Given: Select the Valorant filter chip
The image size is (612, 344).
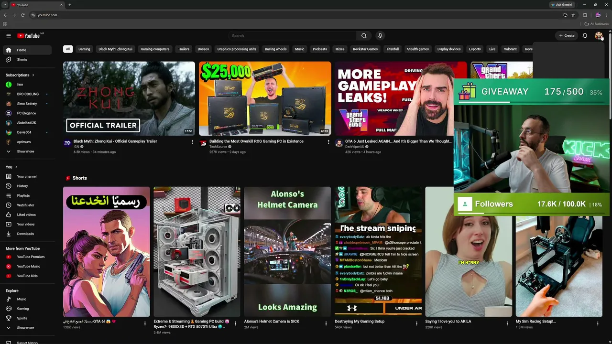Looking at the screenshot, I should pyautogui.click(x=510, y=49).
